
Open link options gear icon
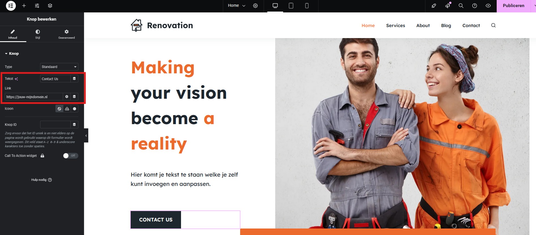click(x=67, y=97)
